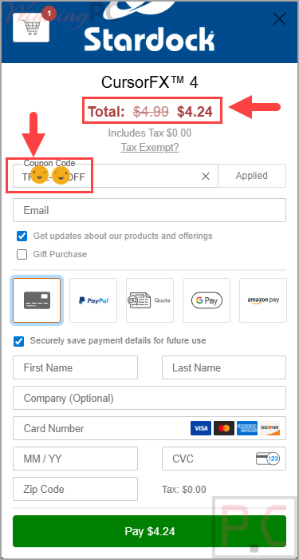Focus the Company (Optional) field
Screen dimensions: 299x560
(149, 398)
